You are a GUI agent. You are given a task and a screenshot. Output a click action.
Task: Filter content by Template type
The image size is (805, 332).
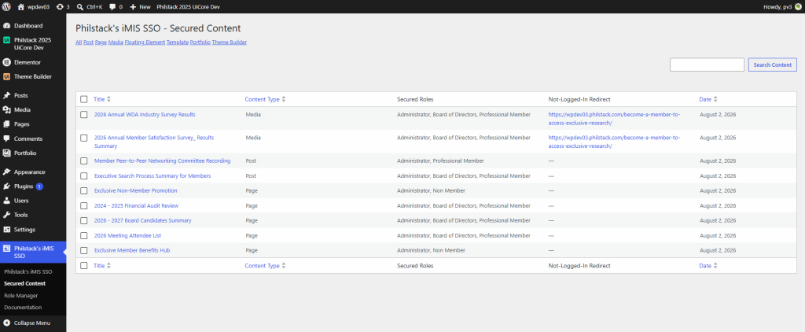[x=177, y=42]
